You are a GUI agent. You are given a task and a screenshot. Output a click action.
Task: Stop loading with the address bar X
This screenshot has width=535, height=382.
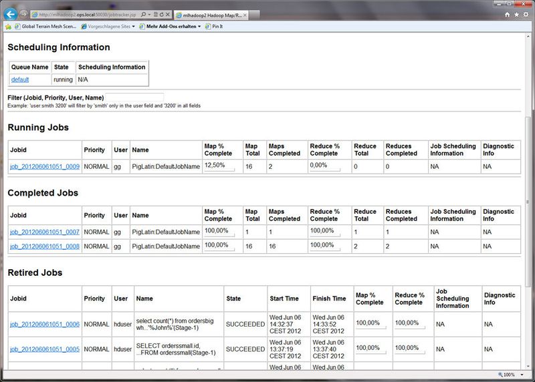point(168,15)
